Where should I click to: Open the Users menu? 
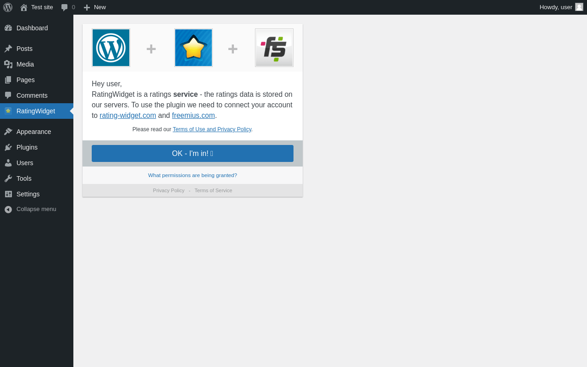[x=37, y=163]
